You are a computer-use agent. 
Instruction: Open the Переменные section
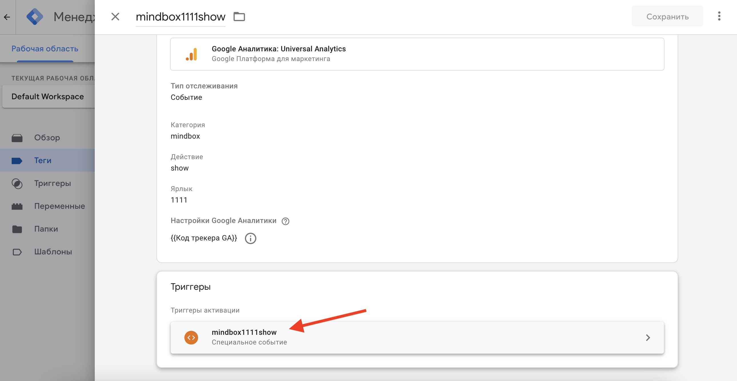point(47,206)
